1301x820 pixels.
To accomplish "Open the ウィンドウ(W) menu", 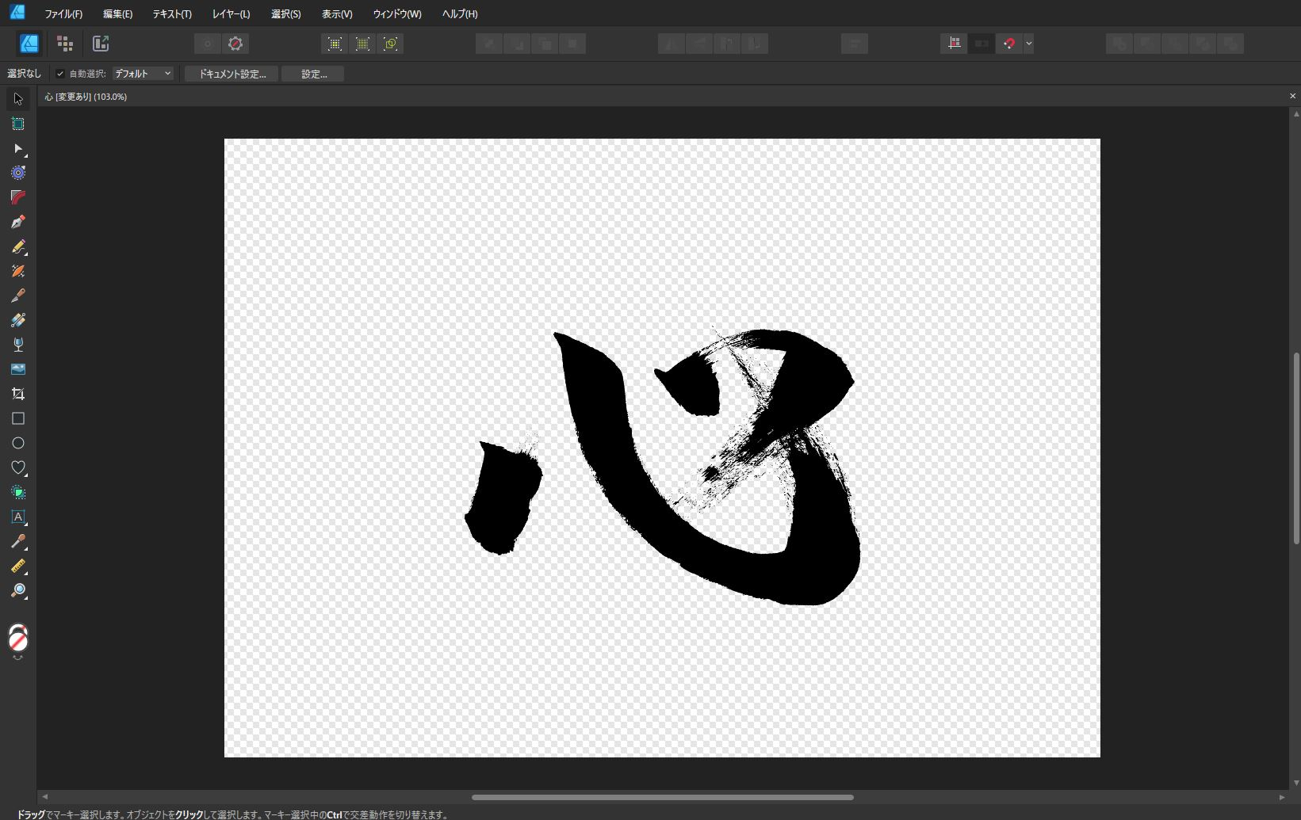I will 397,14.
